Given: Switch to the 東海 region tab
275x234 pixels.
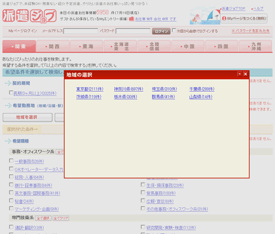Looking at the screenshot, I should (x=87, y=46).
